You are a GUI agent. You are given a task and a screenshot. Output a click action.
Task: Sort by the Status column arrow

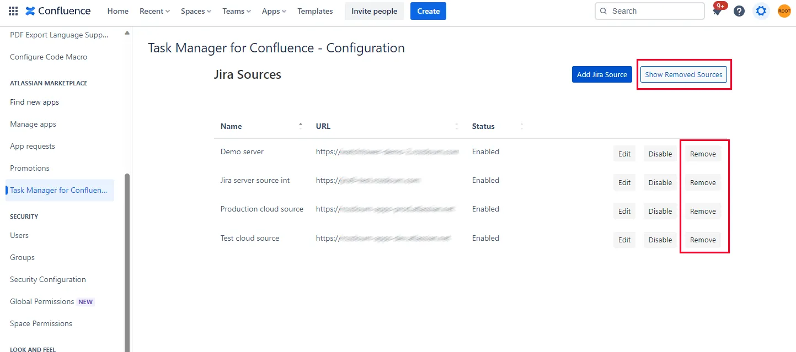[522, 126]
